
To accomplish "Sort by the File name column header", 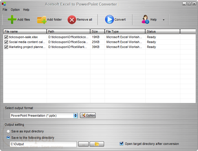I will pyautogui.click(x=25, y=31).
